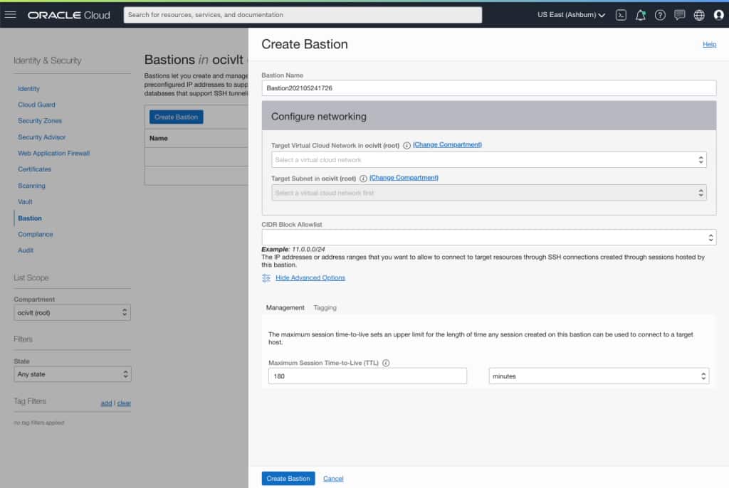Click the Oracle Cloud logo

pos(69,14)
